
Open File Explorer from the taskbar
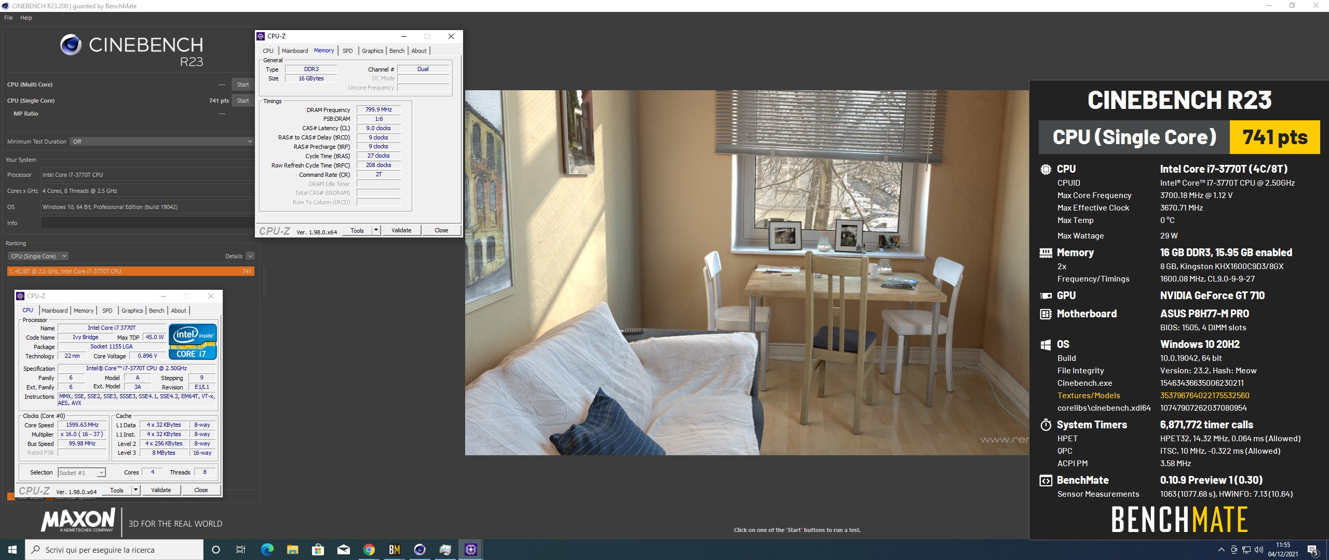292,550
